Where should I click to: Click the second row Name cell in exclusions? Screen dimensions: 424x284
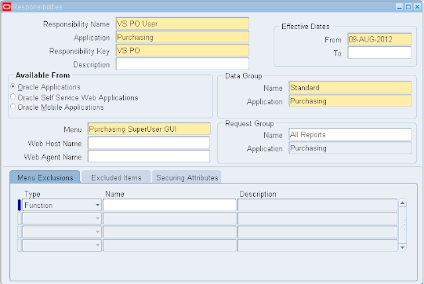click(170, 218)
